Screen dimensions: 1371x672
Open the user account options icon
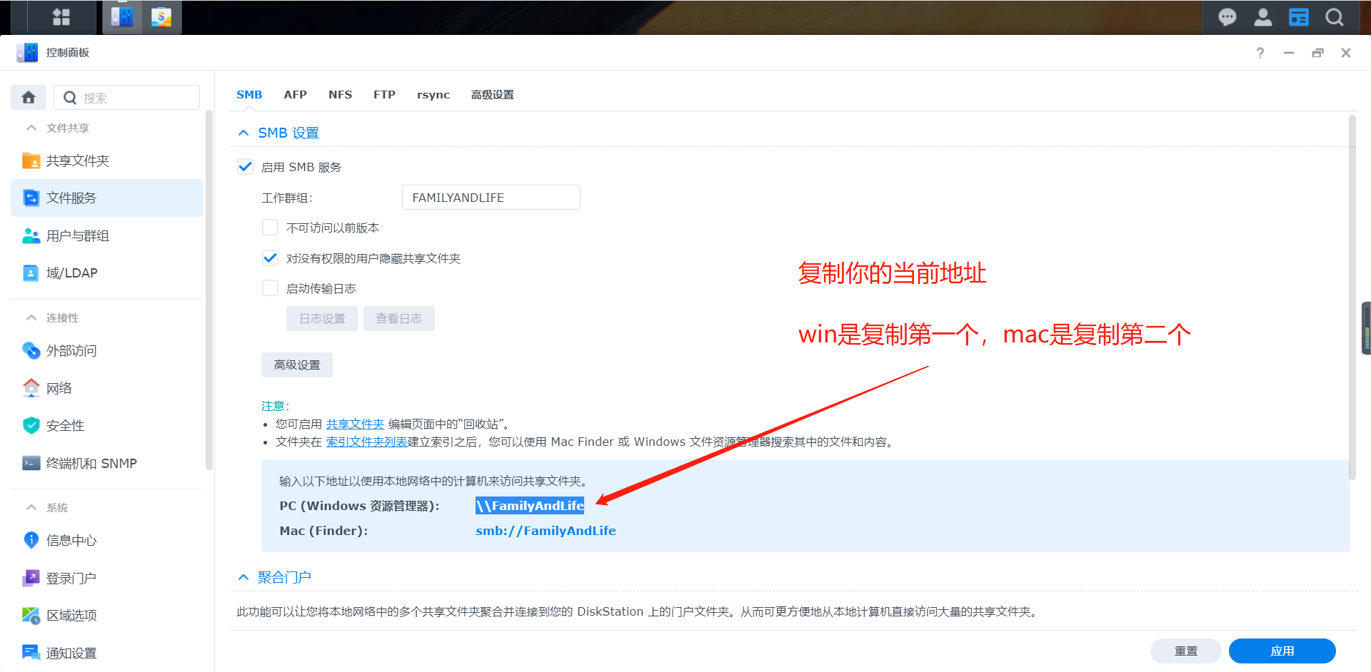[x=1262, y=17]
